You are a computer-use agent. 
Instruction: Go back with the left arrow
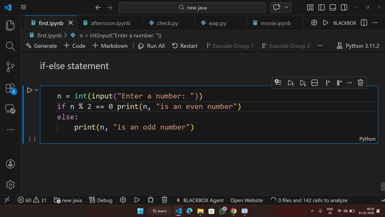click(x=98, y=8)
